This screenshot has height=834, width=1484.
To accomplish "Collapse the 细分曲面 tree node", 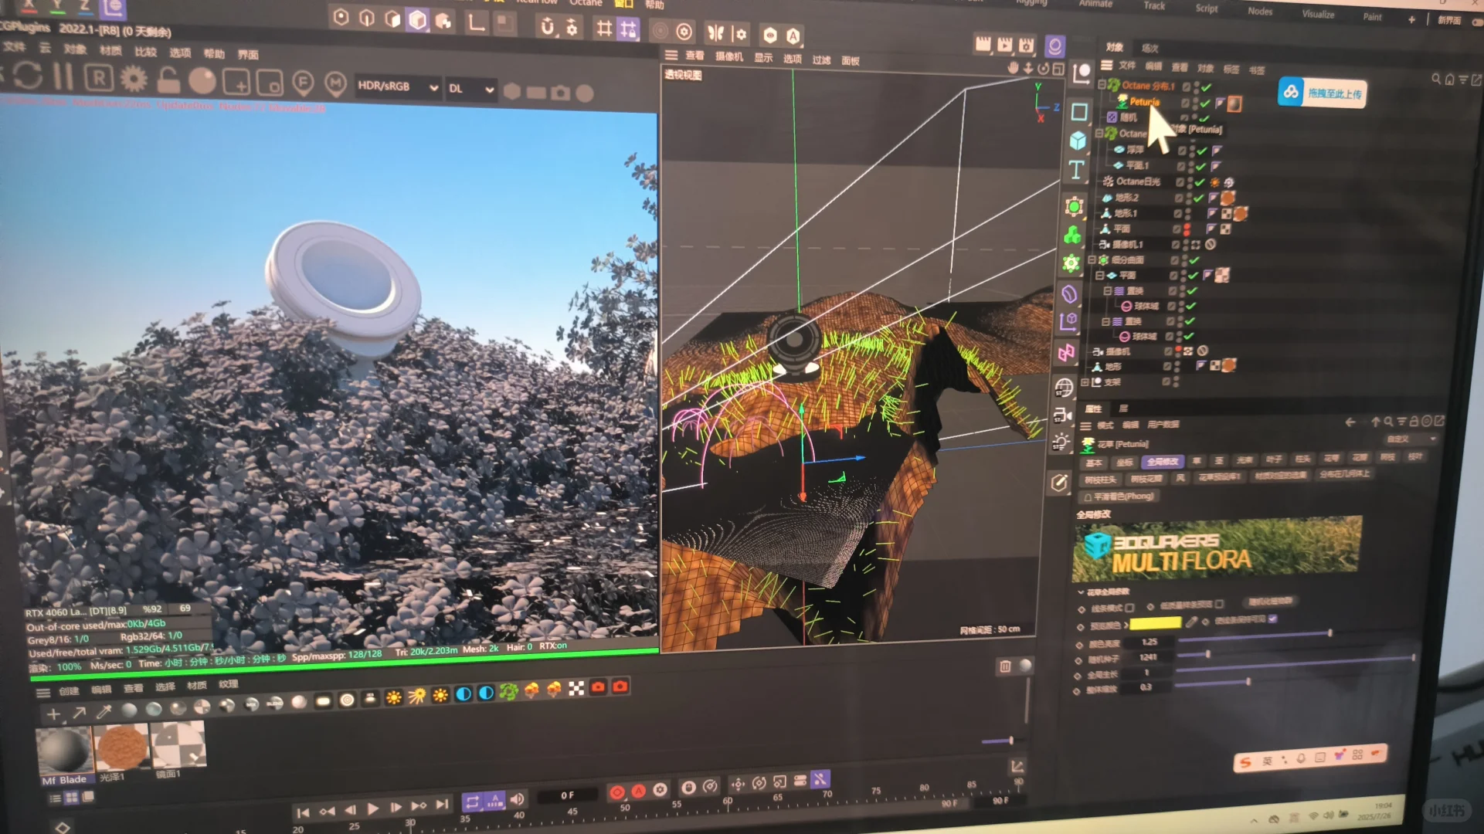I will coord(1092,260).
